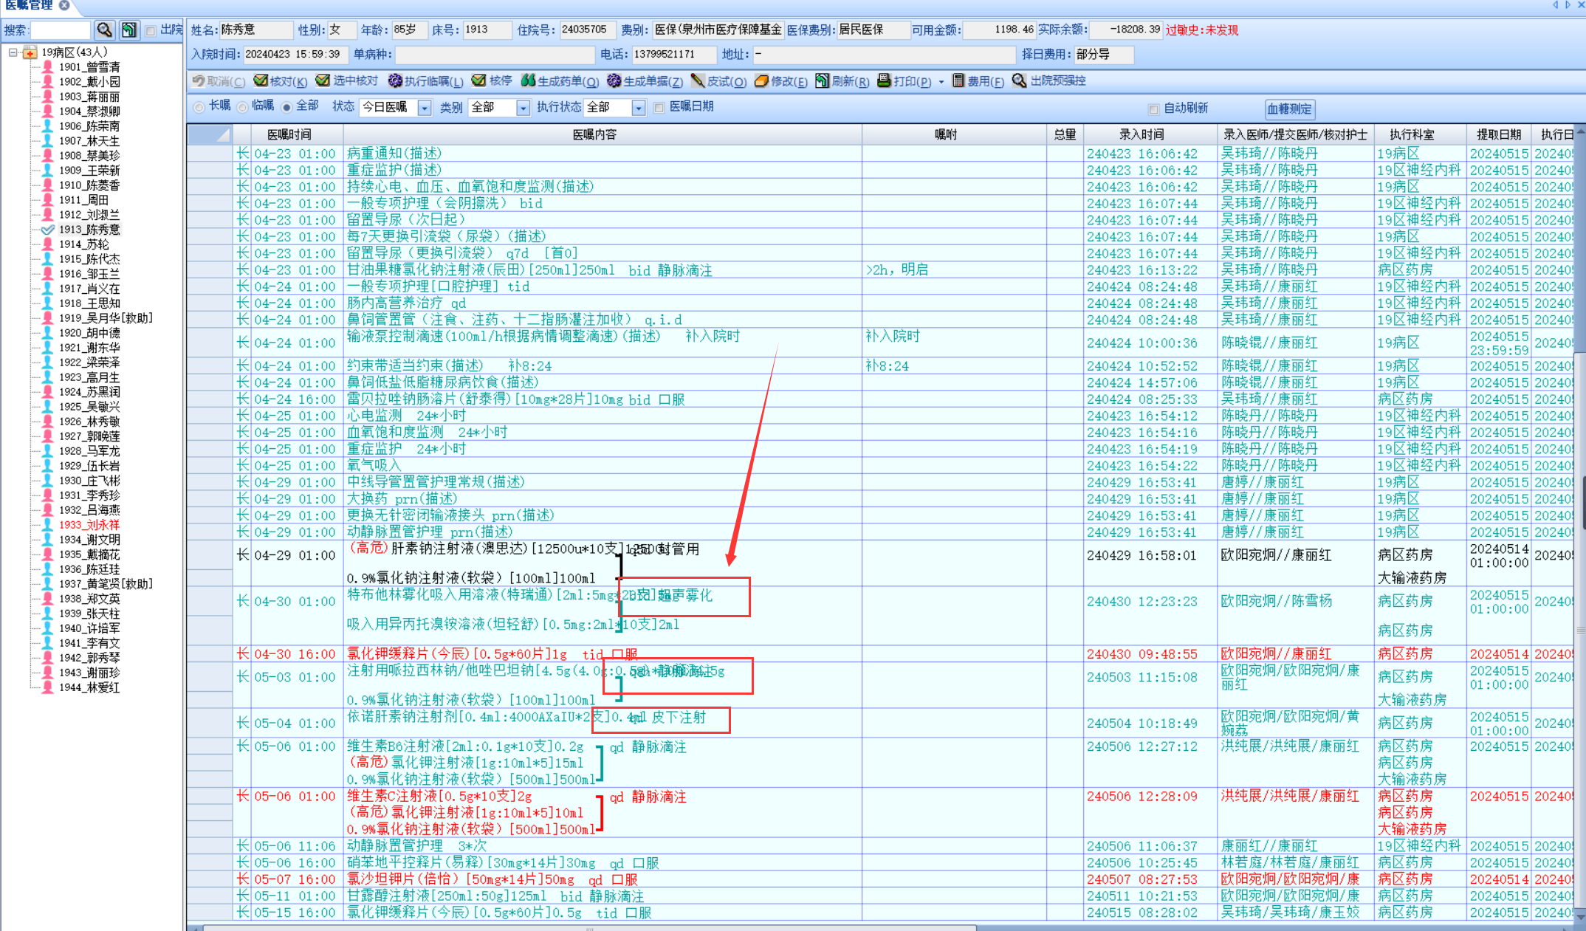Open the 状态 今日医嘱 dropdown
This screenshot has width=1586, height=931.
point(425,108)
